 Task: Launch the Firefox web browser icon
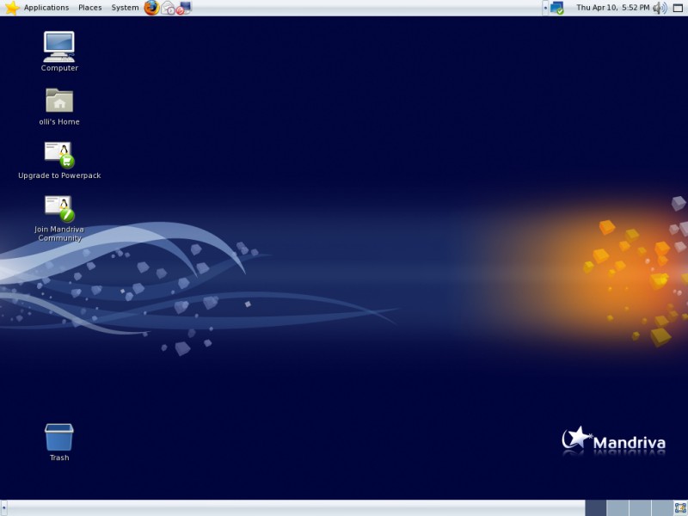152,8
